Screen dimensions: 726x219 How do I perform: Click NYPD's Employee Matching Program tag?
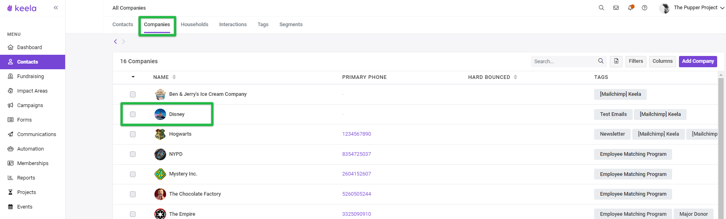pos(633,154)
